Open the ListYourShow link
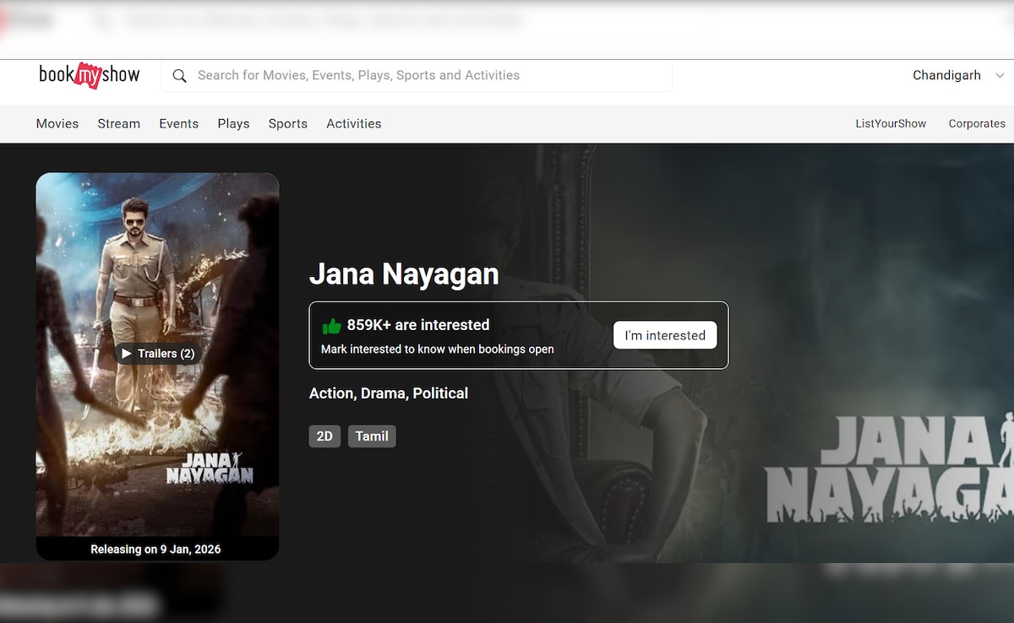1014x623 pixels. click(x=891, y=124)
